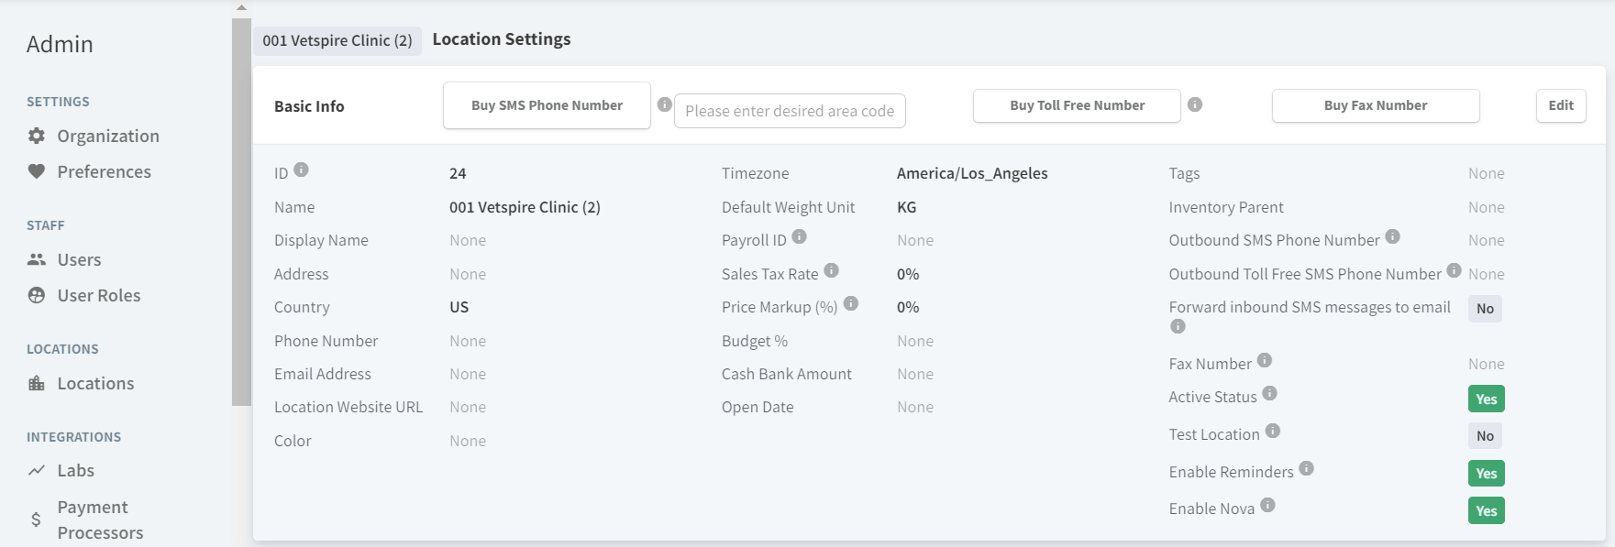Open Preferences in the settings menu
Screen dimensions: 1615x547
104,171
